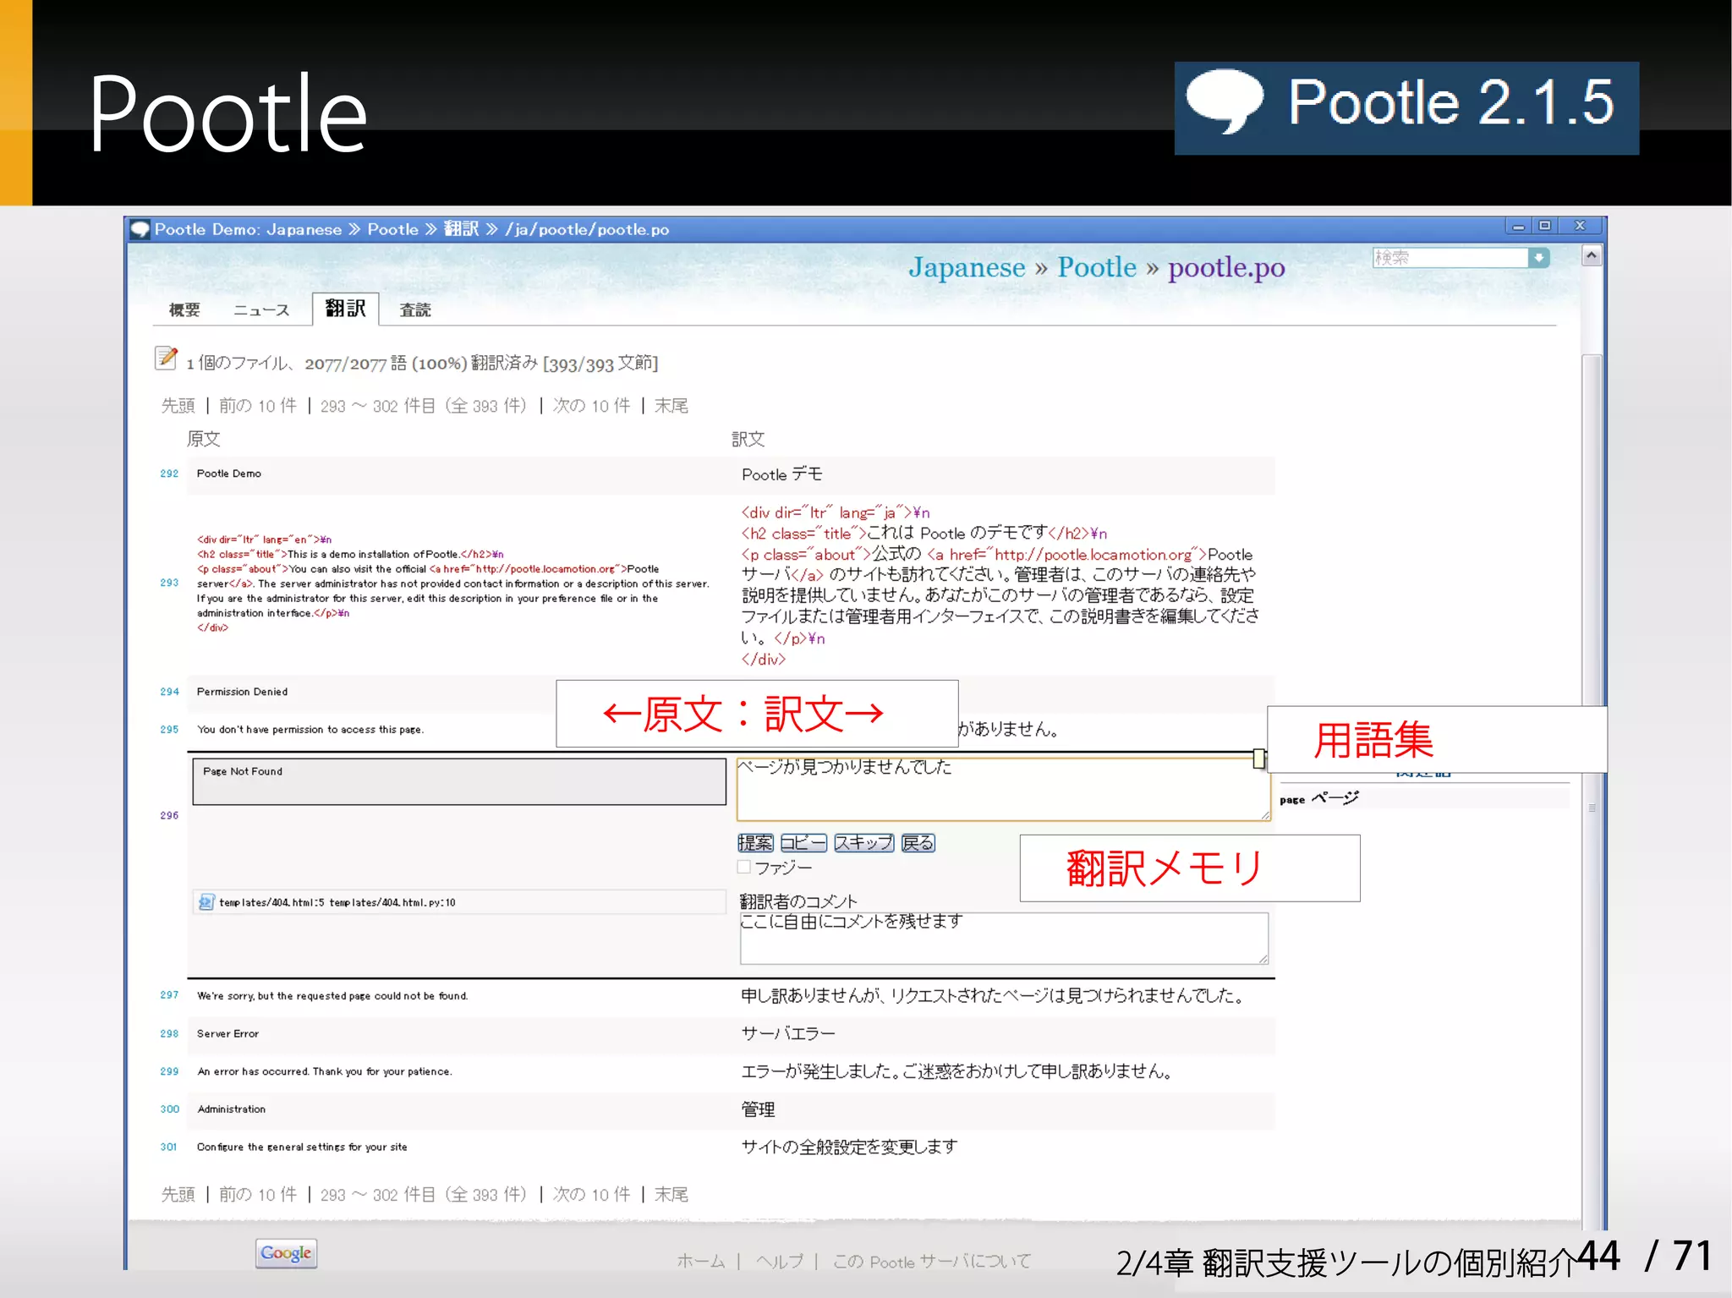Click top 末尾 pagination link
The height and width of the screenshot is (1298, 1732).
click(x=671, y=406)
